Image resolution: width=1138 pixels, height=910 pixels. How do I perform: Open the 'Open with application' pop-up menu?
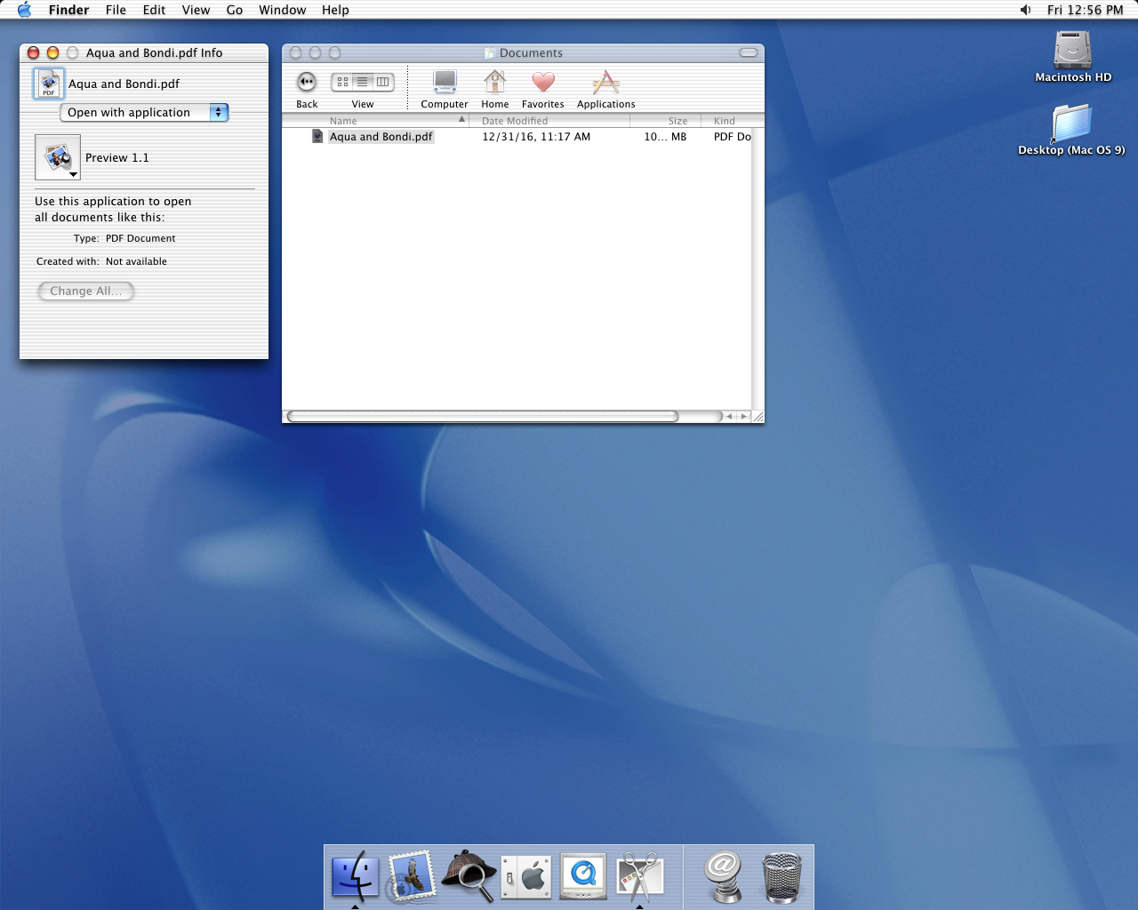[144, 113]
